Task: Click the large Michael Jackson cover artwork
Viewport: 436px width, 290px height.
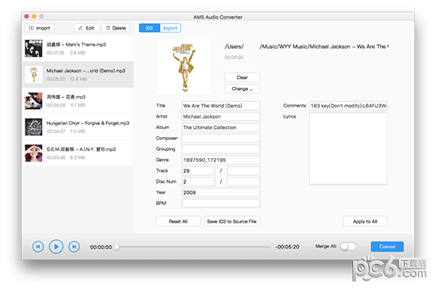Action: tap(184, 67)
